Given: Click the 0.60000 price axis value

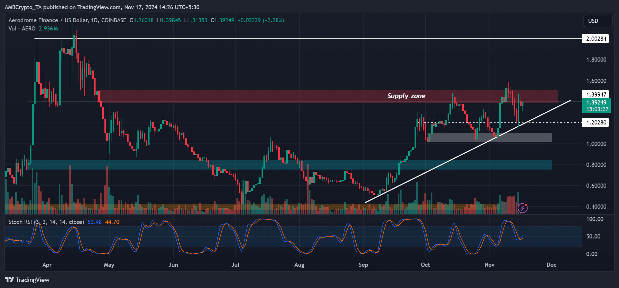Looking at the screenshot, I should (596, 186).
